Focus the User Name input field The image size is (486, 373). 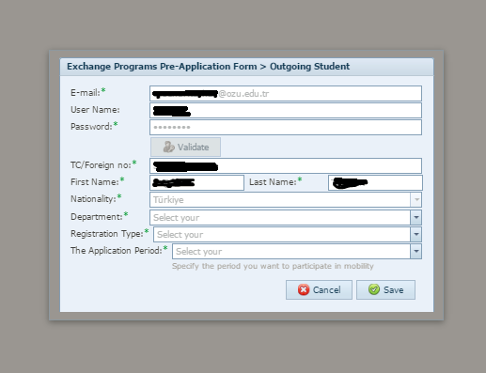pyautogui.click(x=286, y=110)
